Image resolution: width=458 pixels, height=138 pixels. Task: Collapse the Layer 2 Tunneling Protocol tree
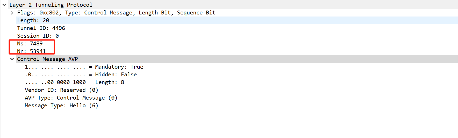coord(4,5)
